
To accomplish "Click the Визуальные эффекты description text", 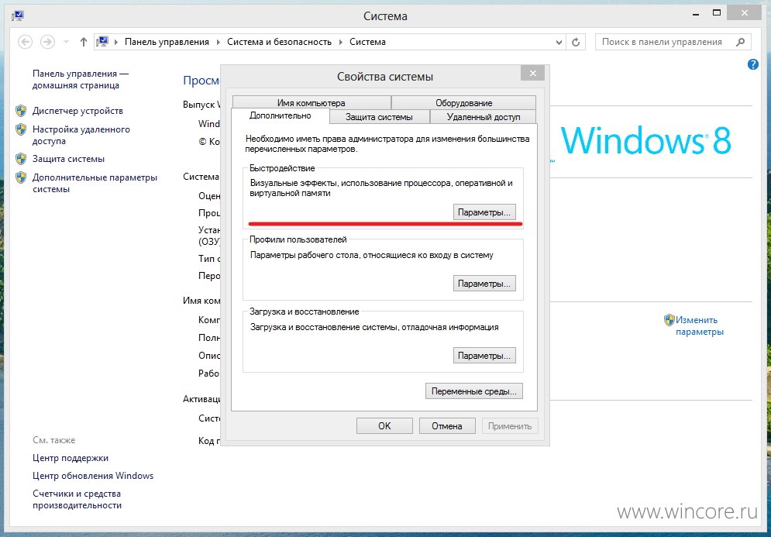I will click(x=381, y=188).
